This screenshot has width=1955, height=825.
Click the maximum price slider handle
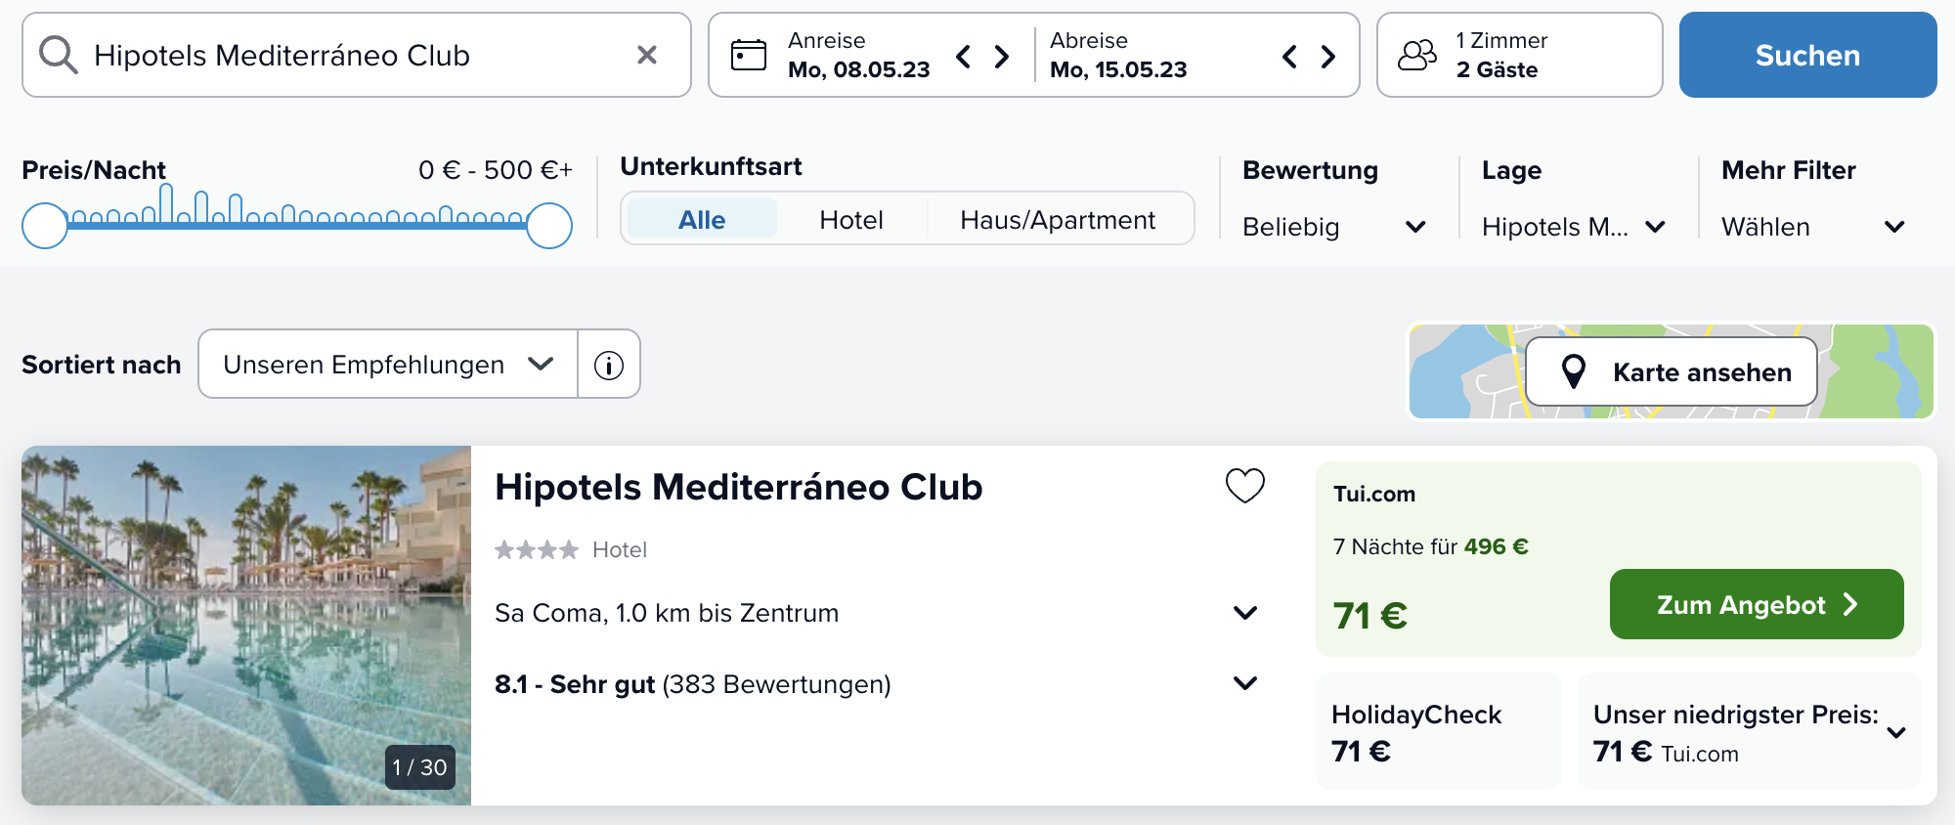(549, 226)
